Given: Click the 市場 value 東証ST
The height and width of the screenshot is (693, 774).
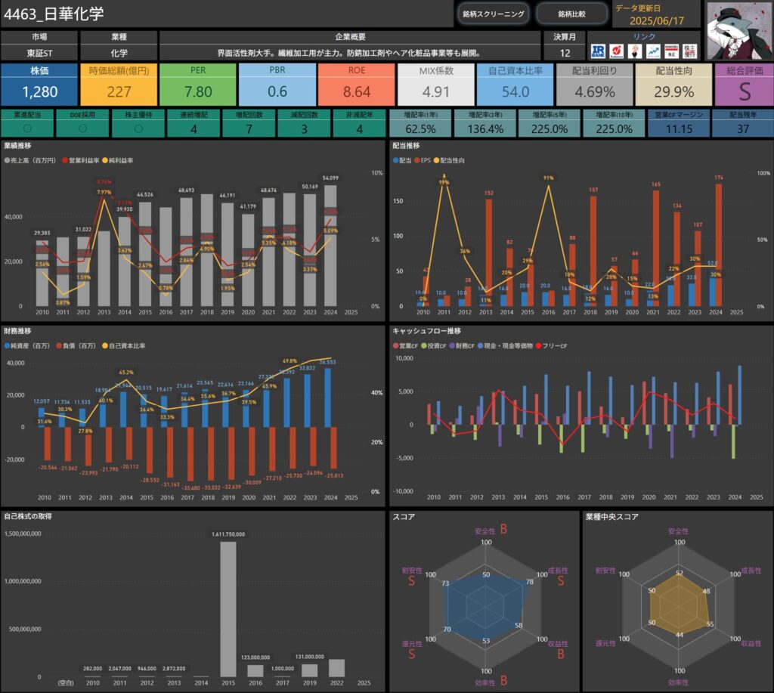Looking at the screenshot, I should 39,53.
